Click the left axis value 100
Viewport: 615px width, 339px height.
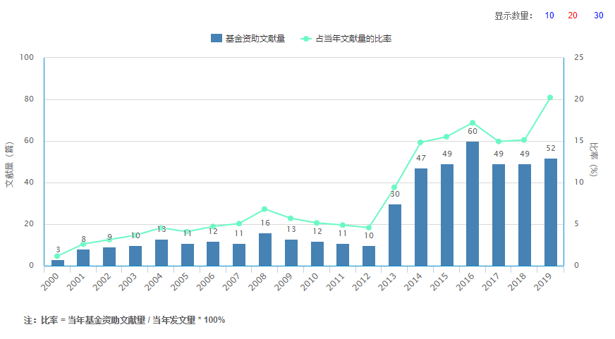(x=27, y=57)
